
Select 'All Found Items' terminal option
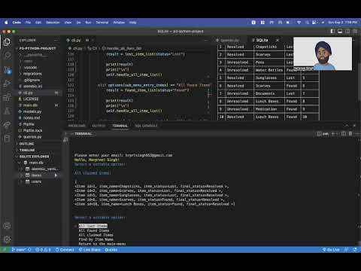pyautogui.click(x=94, y=230)
